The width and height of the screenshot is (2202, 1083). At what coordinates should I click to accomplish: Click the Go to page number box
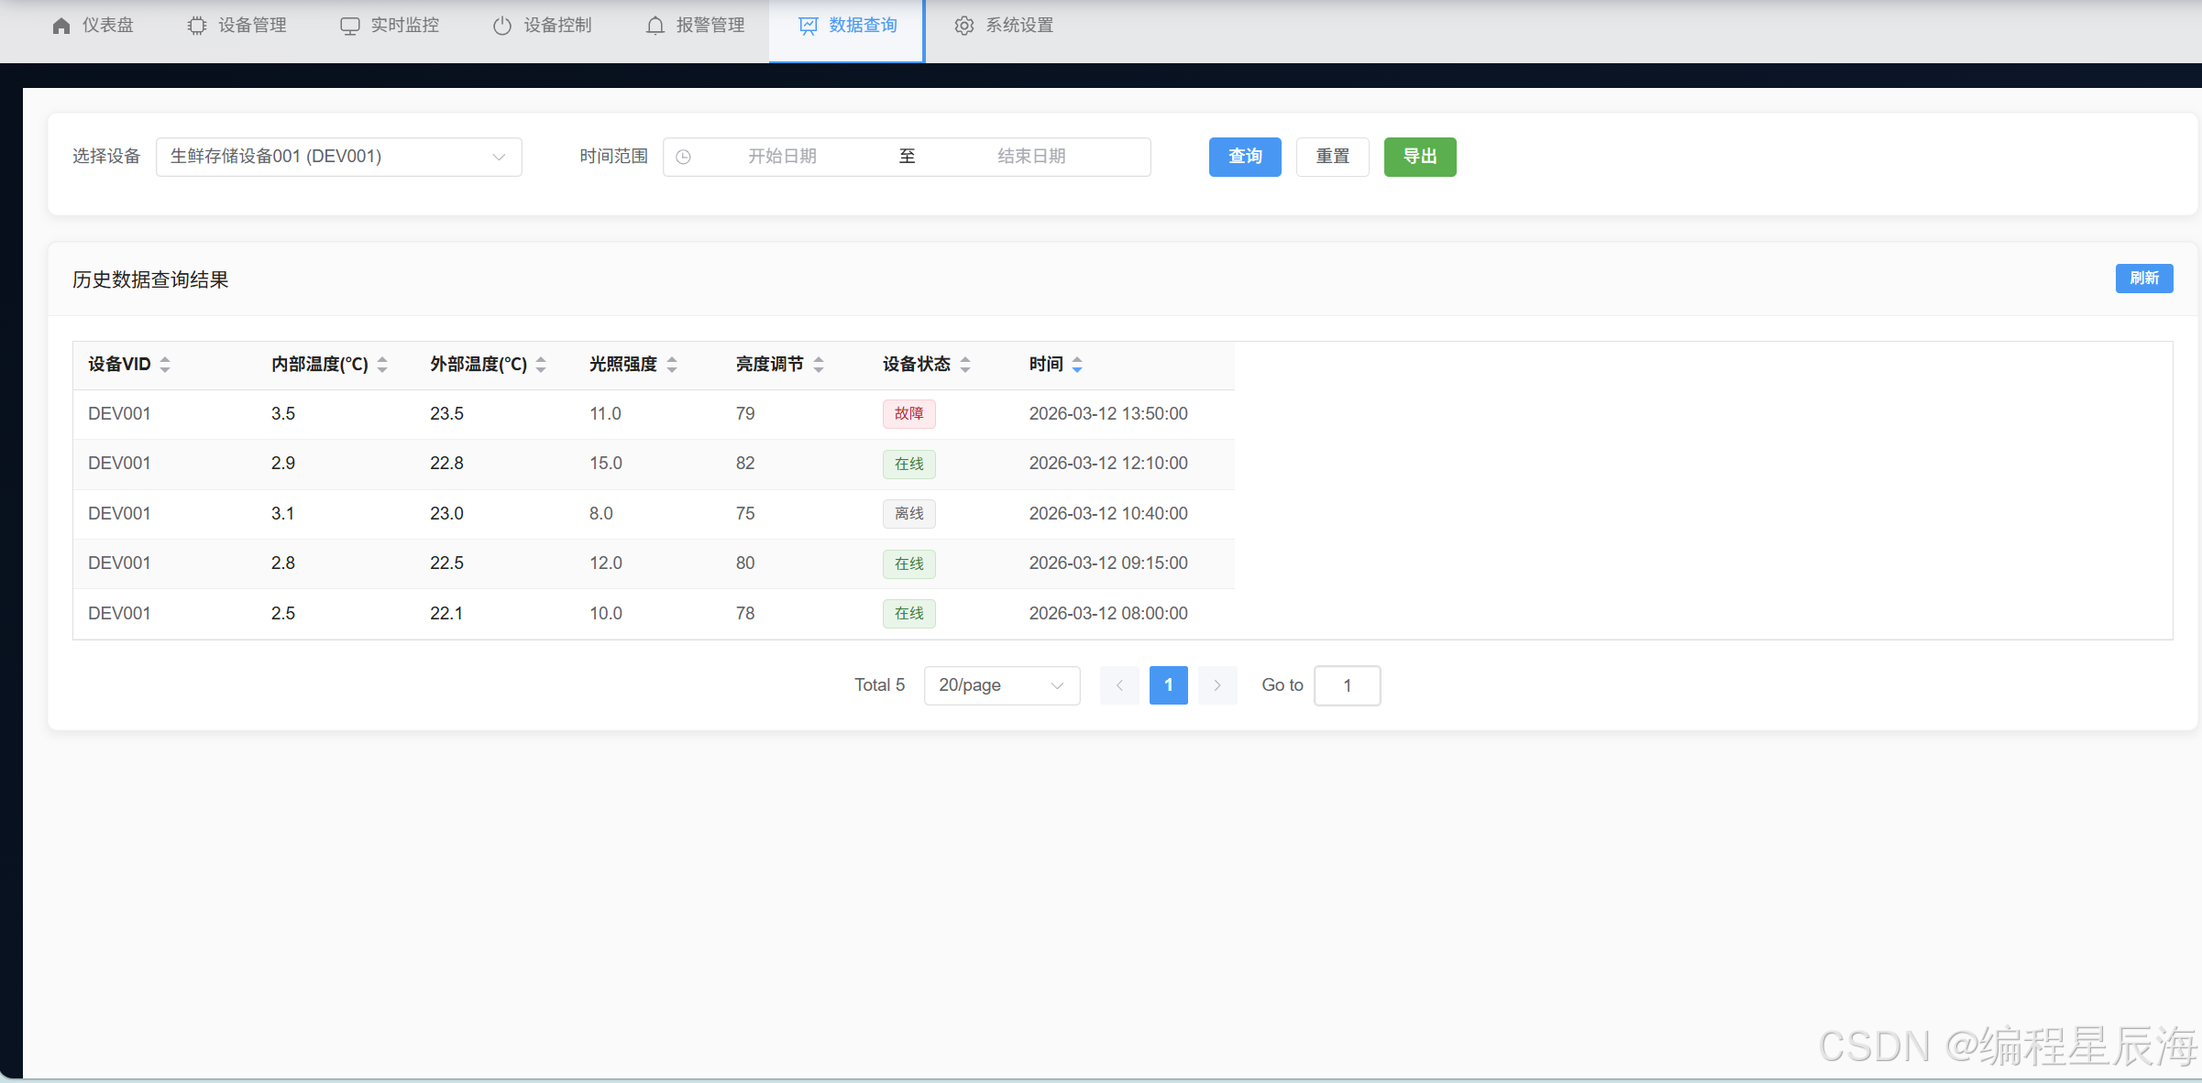(x=1347, y=685)
